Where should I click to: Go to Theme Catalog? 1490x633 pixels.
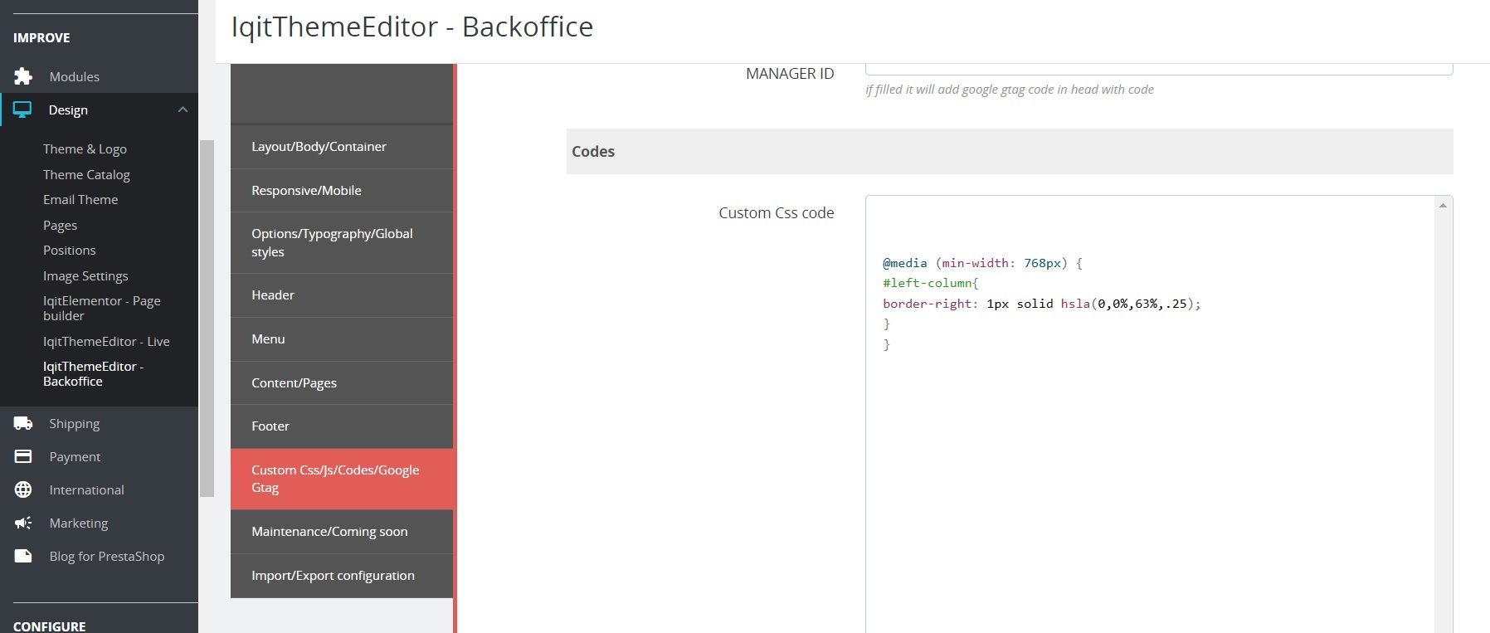point(86,175)
